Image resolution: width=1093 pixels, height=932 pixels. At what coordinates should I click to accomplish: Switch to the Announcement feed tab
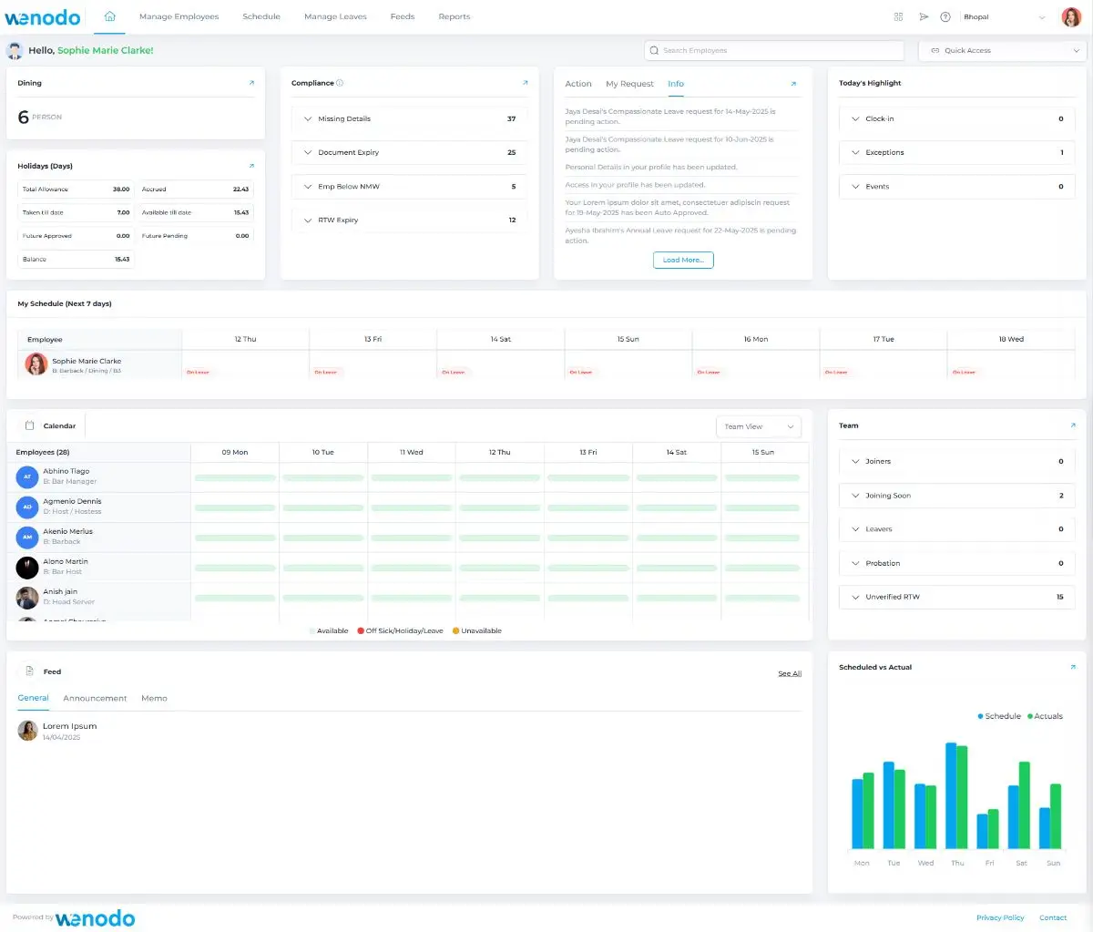(x=95, y=698)
